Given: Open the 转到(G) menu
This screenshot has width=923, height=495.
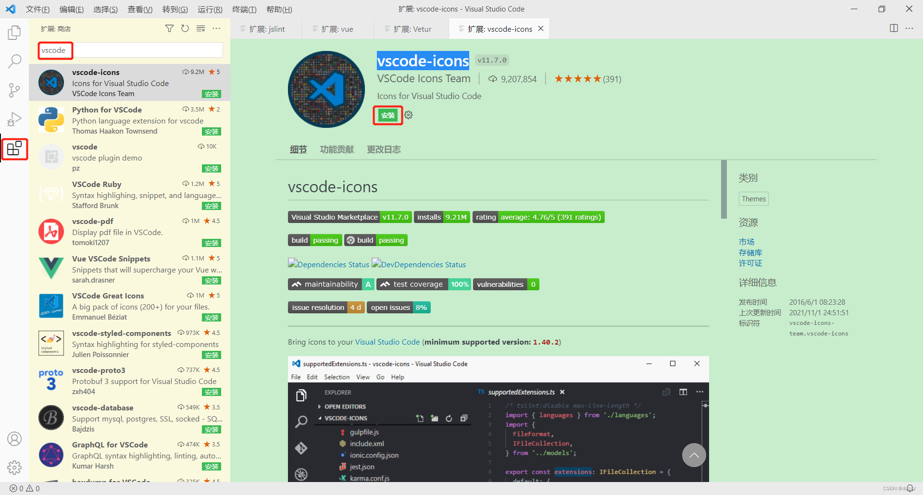Looking at the screenshot, I should click(175, 9).
